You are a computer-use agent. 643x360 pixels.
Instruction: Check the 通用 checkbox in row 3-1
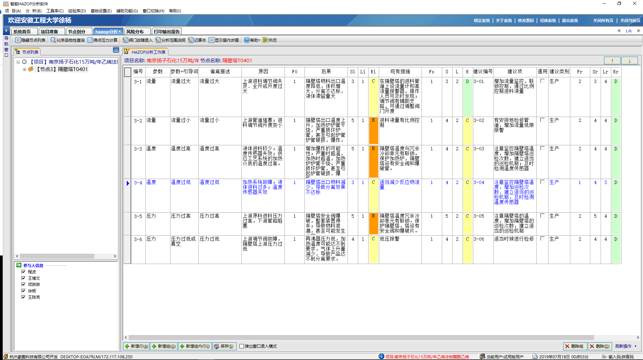542,81
